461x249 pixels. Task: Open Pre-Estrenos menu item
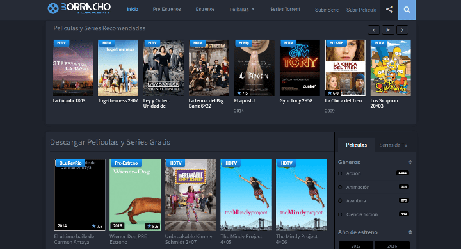166,10
